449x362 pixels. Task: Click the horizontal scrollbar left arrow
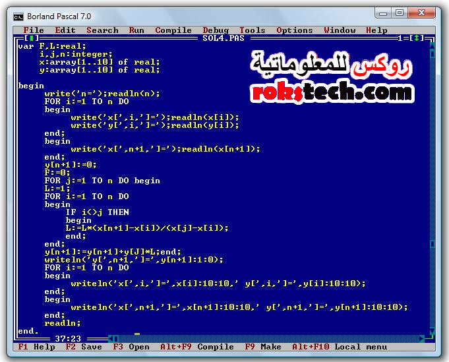click(x=111, y=339)
